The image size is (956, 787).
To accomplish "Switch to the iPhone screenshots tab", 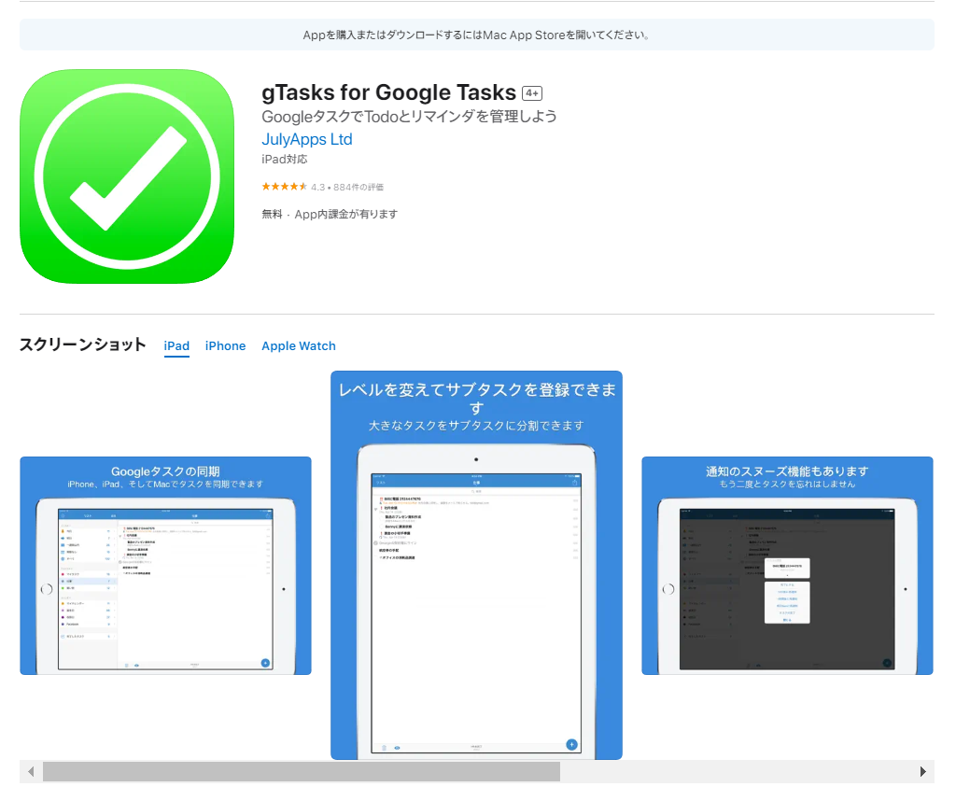I will tap(225, 346).
